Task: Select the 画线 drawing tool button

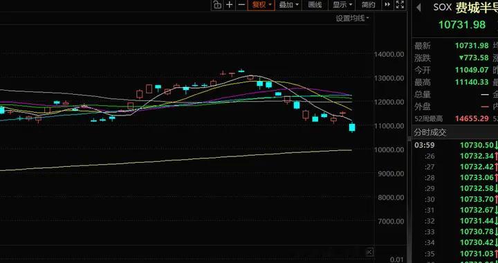Action: click(x=315, y=5)
